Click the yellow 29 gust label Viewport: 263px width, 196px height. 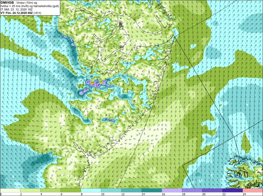pyautogui.click(x=101, y=82)
